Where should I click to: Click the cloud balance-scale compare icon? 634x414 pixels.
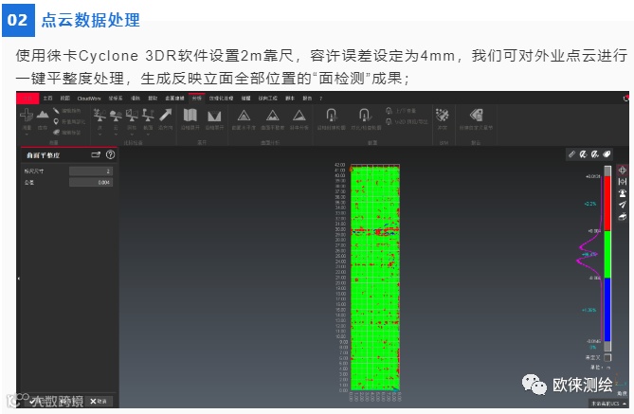tap(116, 116)
